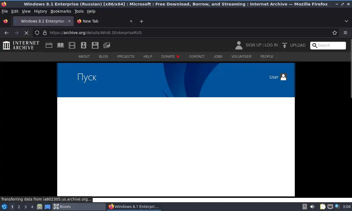Open the File menu
Viewport: 352px width, 211px height.
[x=5, y=11]
